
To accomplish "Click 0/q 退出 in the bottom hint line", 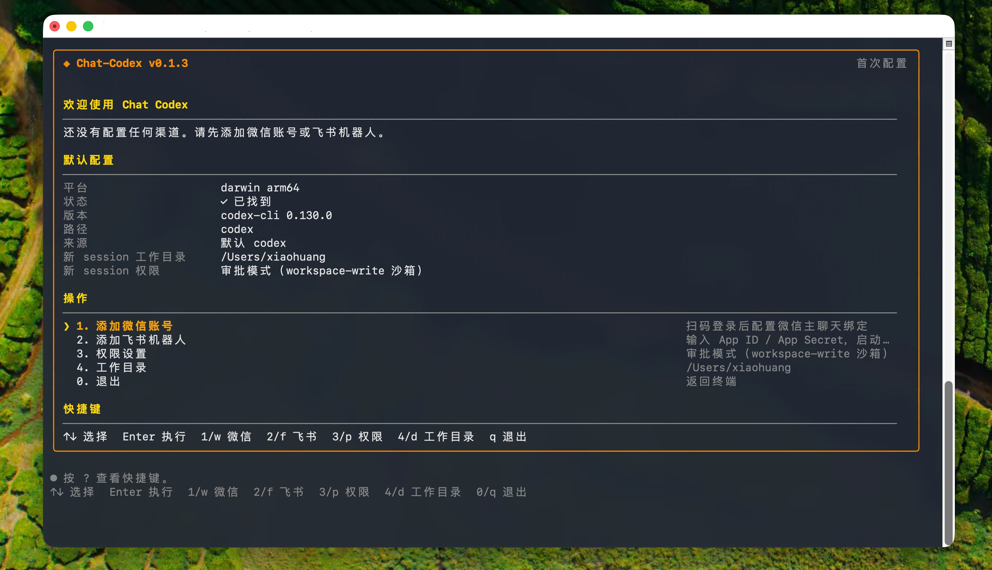I will 501,492.
